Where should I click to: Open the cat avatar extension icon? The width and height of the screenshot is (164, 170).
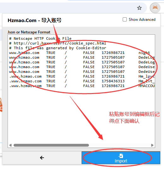tap(155, 8)
